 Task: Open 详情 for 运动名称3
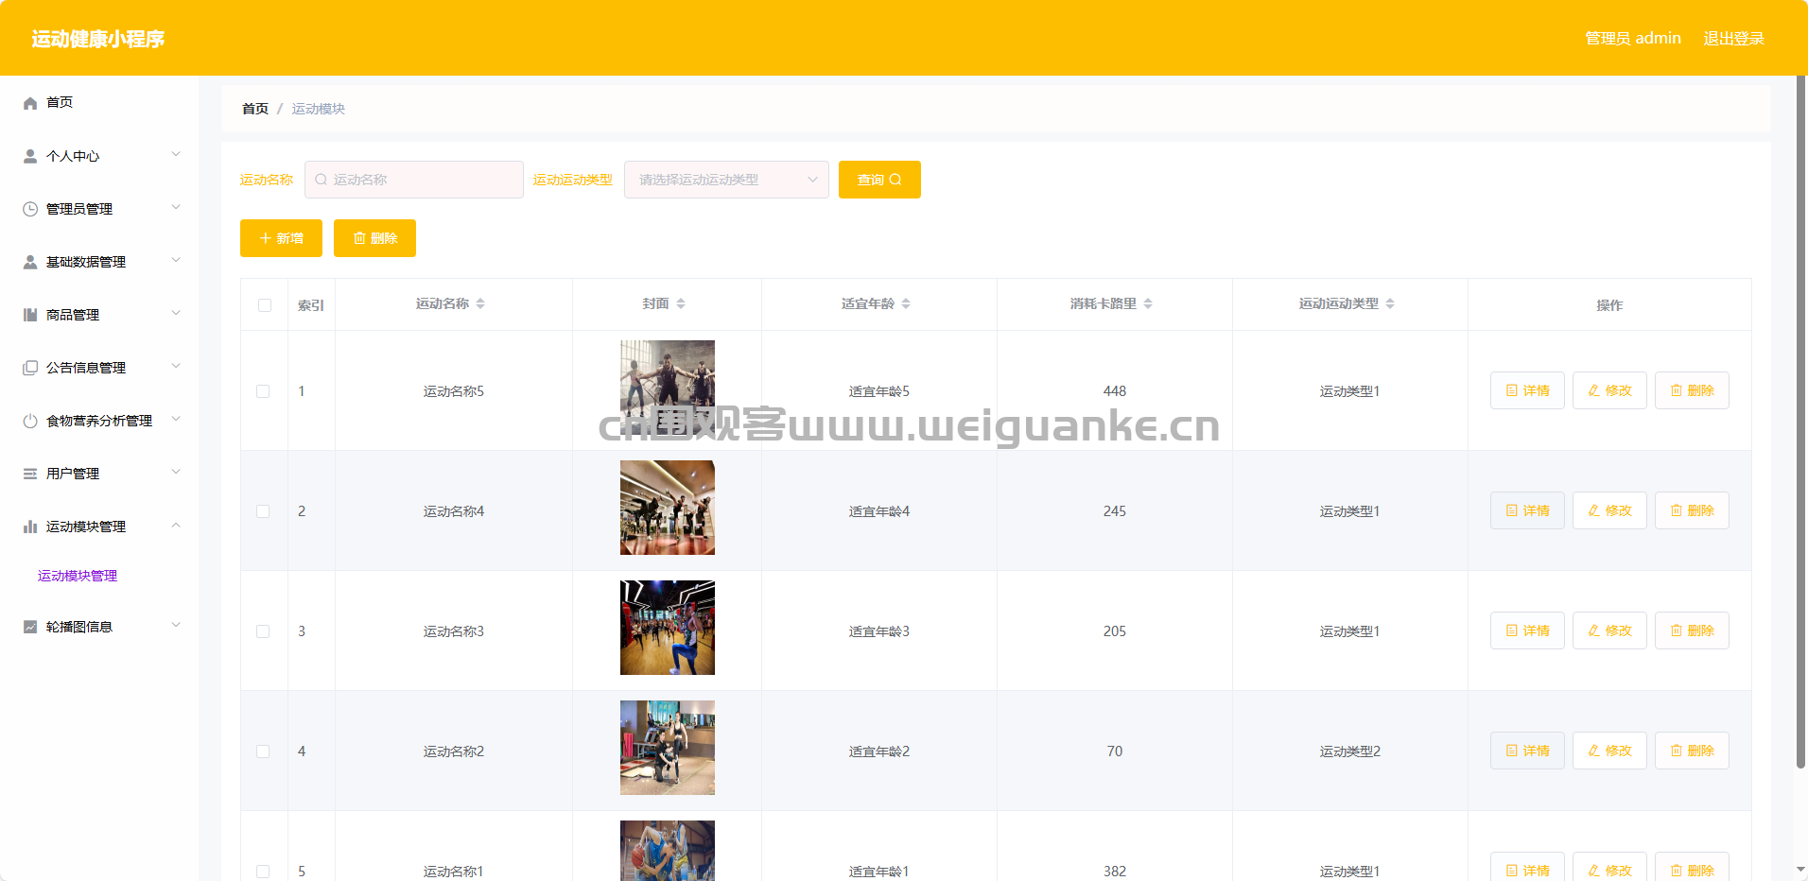[x=1527, y=631]
